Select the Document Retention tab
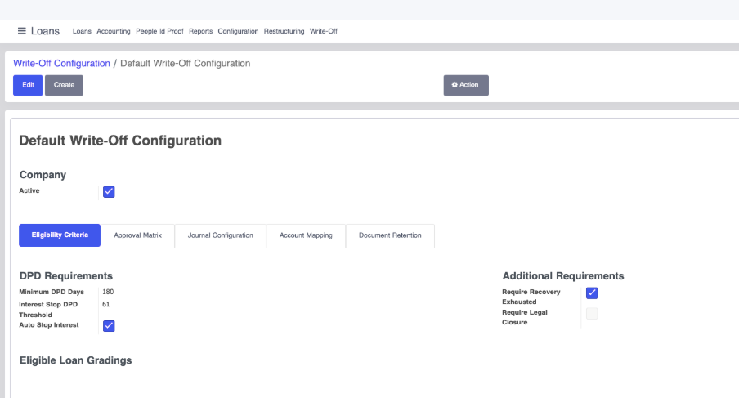The width and height of the screenshot is (739, 398). pyautogui.click(x=390, y=235)
